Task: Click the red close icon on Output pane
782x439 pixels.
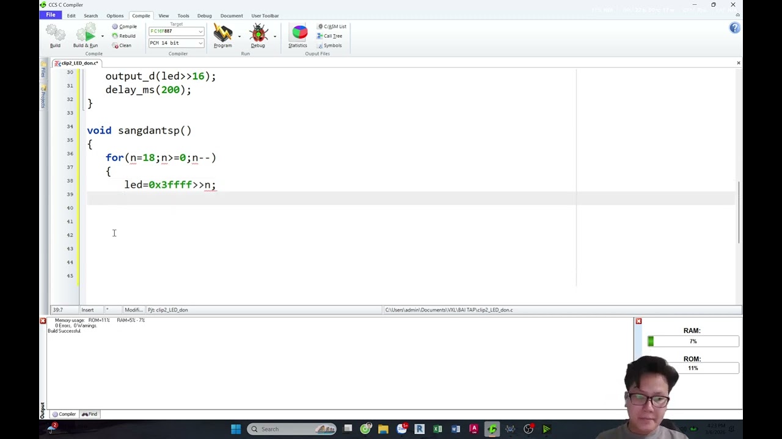Action: (43, 321)
